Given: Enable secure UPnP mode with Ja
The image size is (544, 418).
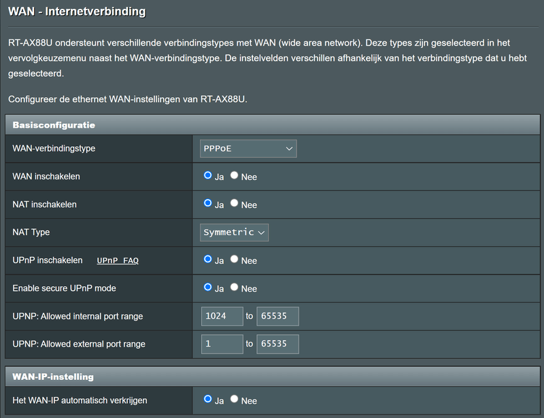Looking at the screenshot, I should coord(208,288).
